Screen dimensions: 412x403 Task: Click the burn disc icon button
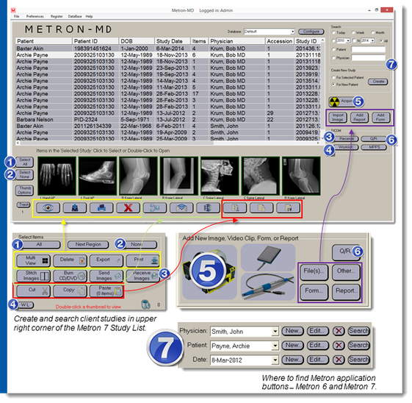(x=208, y=208)
